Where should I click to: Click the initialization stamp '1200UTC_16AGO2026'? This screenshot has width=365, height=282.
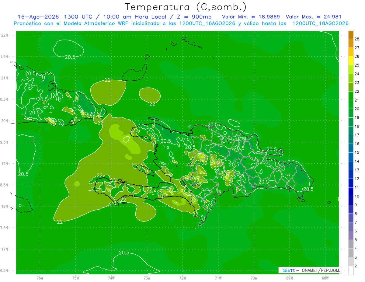point(208,23)
